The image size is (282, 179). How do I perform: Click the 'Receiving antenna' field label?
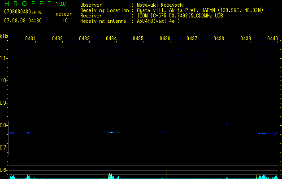[103, 21]
